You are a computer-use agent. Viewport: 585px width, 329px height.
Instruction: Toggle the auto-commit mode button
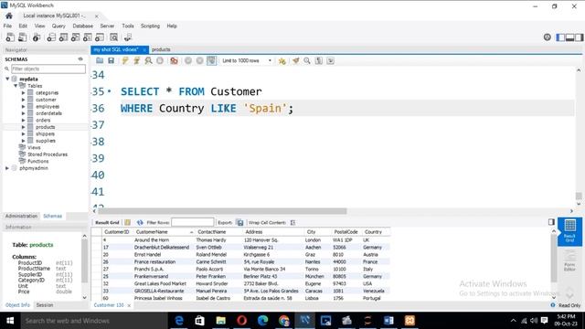pos(211,60)
